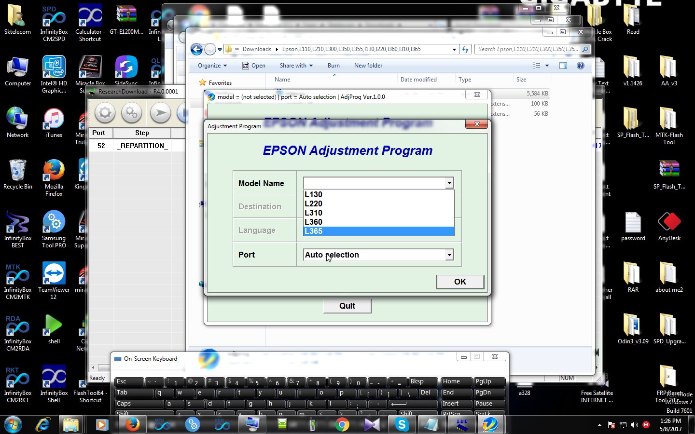
Task: Open AnyDesk desktop icon
Action: point(669,227)
